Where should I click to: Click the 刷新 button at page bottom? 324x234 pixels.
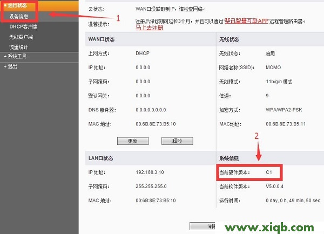[201, 226]
